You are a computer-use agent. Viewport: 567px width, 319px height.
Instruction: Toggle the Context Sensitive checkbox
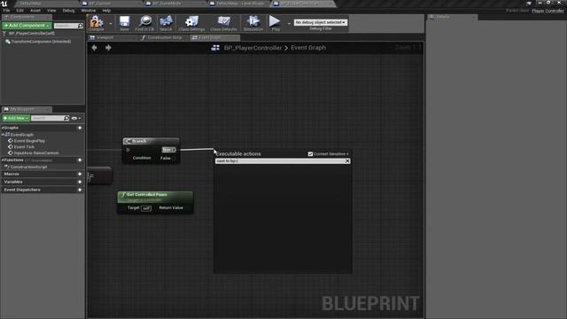[x=310, y=154]
